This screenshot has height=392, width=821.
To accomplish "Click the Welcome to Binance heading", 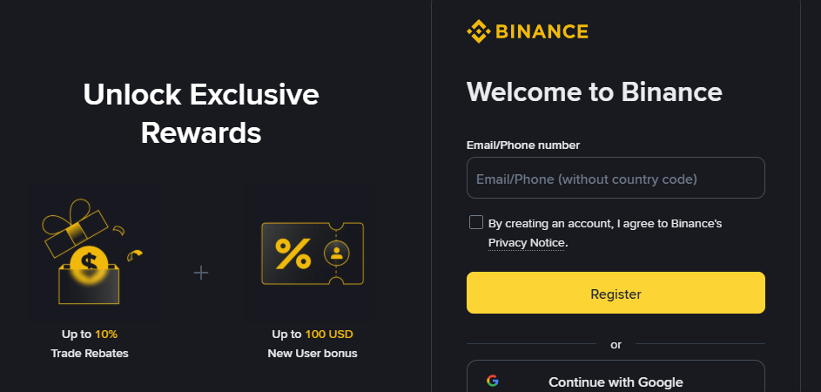I will click(x=595, y=91).
